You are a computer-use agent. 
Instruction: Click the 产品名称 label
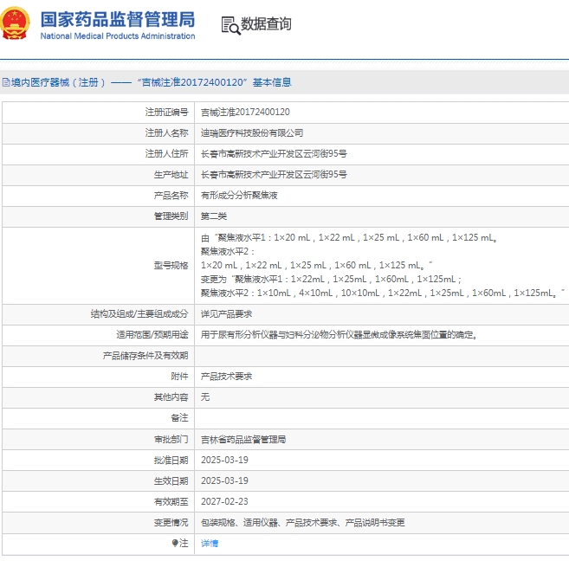[x=171, y=196]
